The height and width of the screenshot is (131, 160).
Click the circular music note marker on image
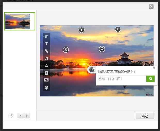tap(66, 50)
